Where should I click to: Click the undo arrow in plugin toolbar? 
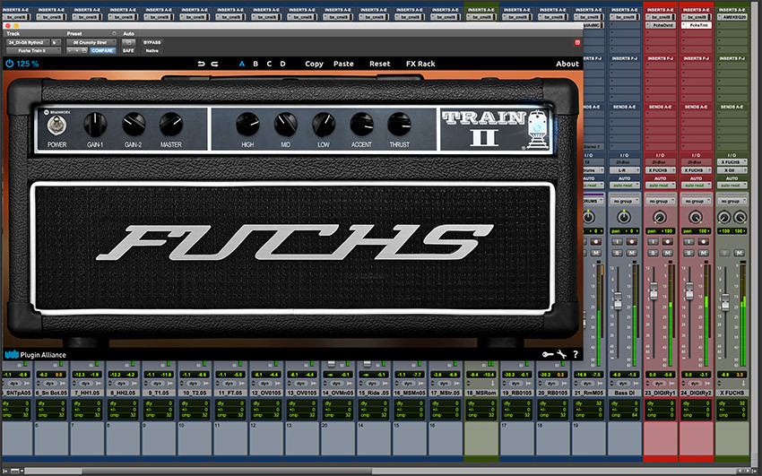[x=201, y=65]
